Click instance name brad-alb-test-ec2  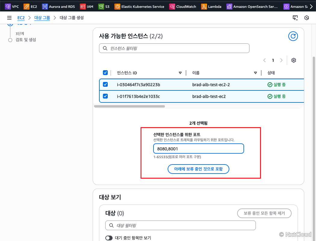point(209,96)
